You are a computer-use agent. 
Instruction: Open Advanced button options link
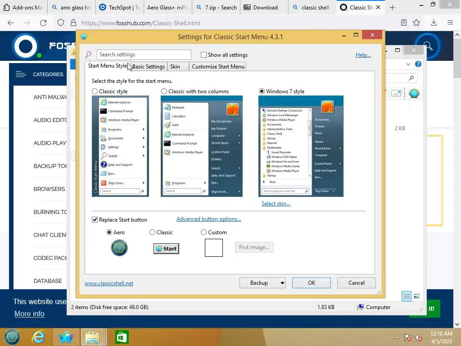(209, 219)
